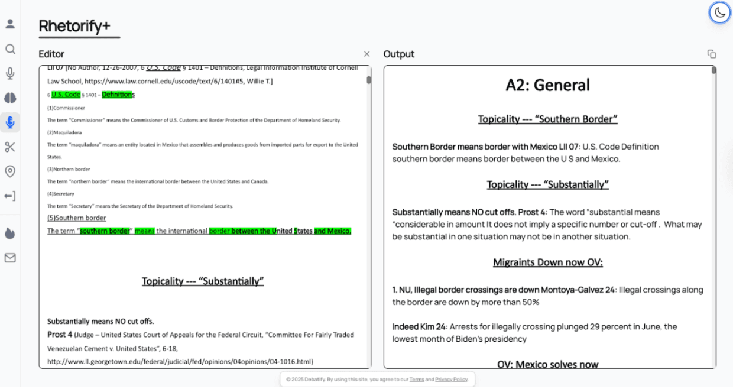The height and width of the screenshot is (389, 733).
Task: Close the Editor panel with the X
Action: (x=367, y=54)
